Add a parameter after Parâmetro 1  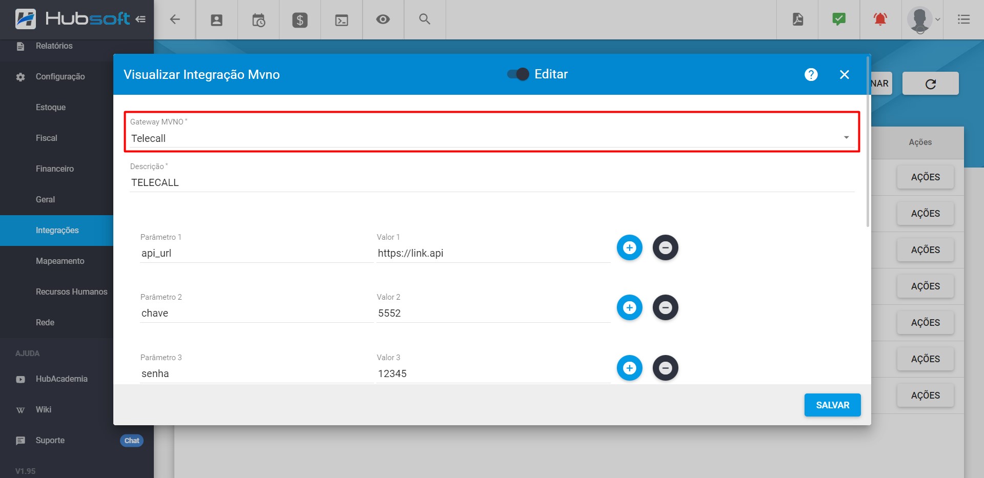(x=629, y=248)
